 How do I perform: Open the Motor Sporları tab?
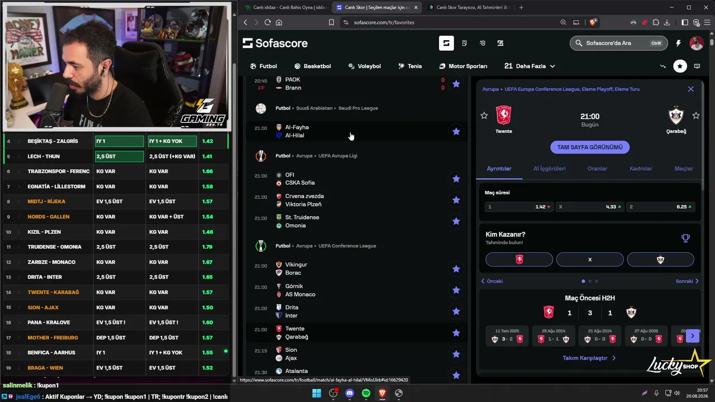pos(463,66)
